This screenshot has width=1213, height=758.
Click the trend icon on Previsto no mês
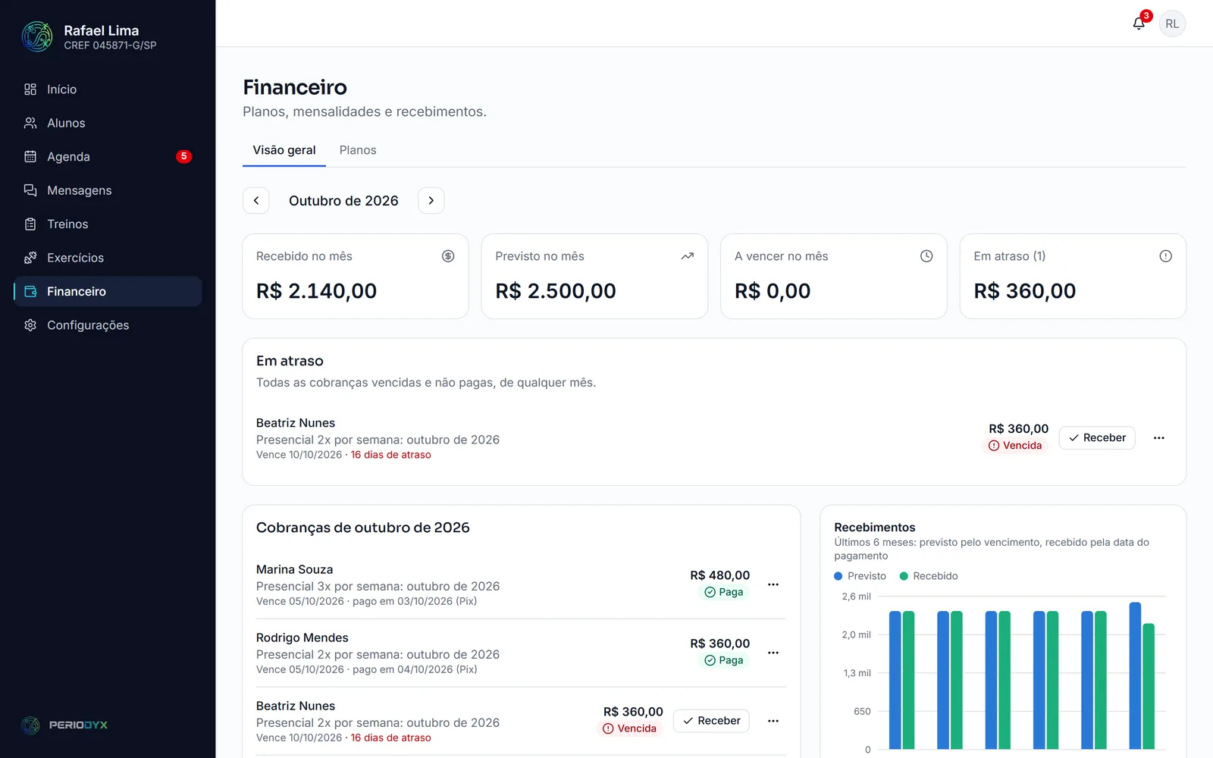pos(687,256)
